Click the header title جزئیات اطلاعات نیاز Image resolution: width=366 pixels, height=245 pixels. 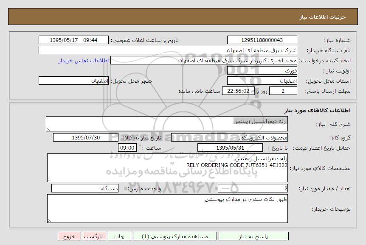pyautogui.click(x=323, y=17)
